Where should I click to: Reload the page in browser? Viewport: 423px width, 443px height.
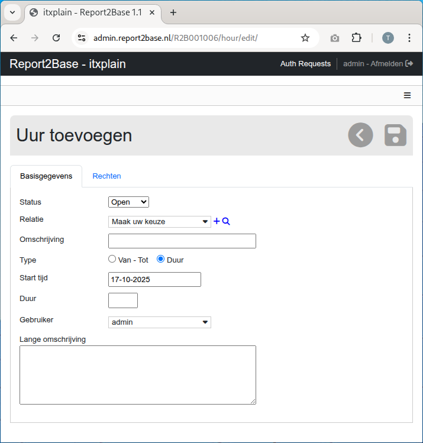click(x=56, y=38)
